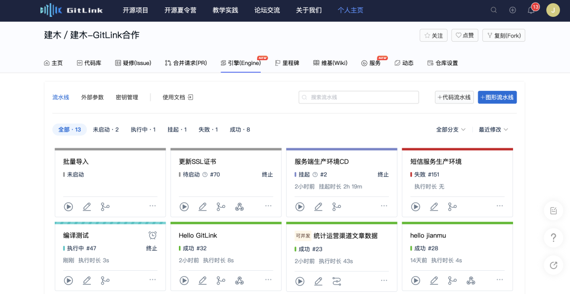Open the 仓库设置 tab

[x=442, y=63]
